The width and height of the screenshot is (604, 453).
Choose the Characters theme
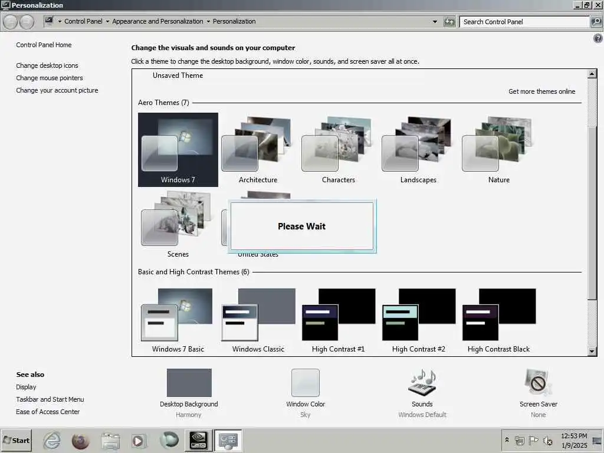(x=338, y=149)
